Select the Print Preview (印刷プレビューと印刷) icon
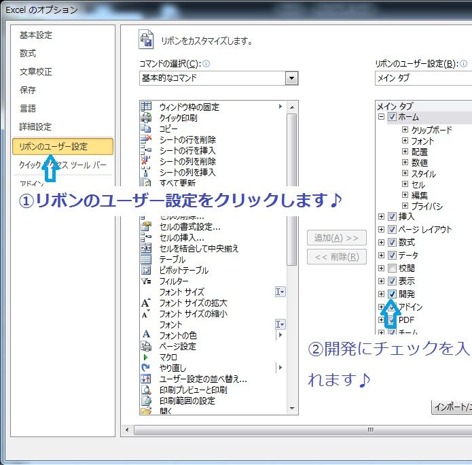The height and width of the screenshot is (465, 472). point(146,390)
